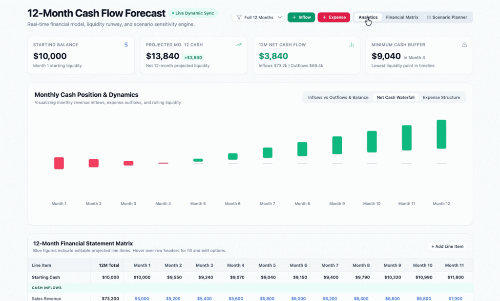500x301 pixels.
Task: Click the green Month 8 waterfall bar
Action: tap(302, 149)
